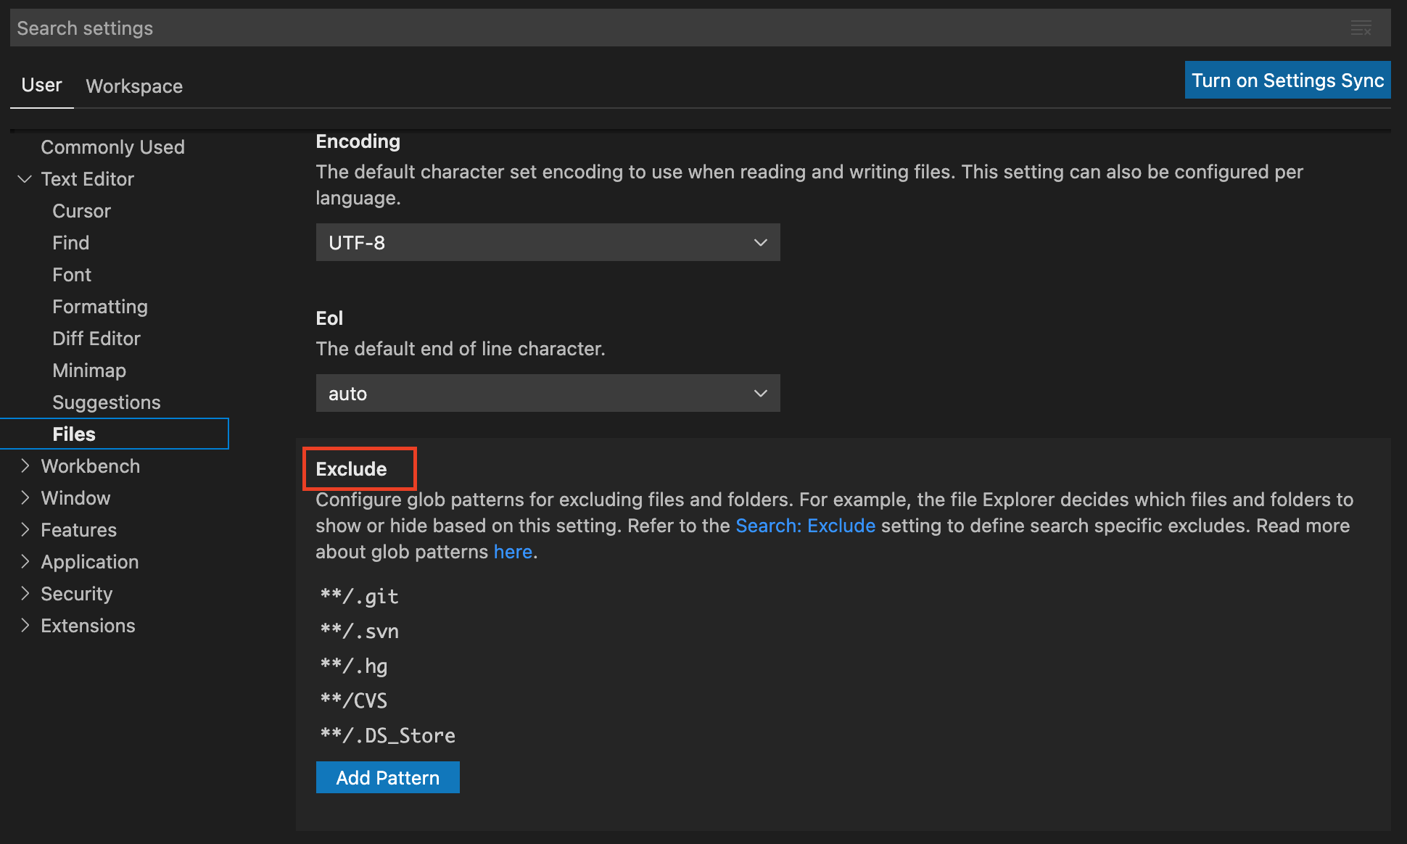The height and width of the screenshot is (844, 1407).
Task: Open the Encoding dropdown
Action: 547,241
